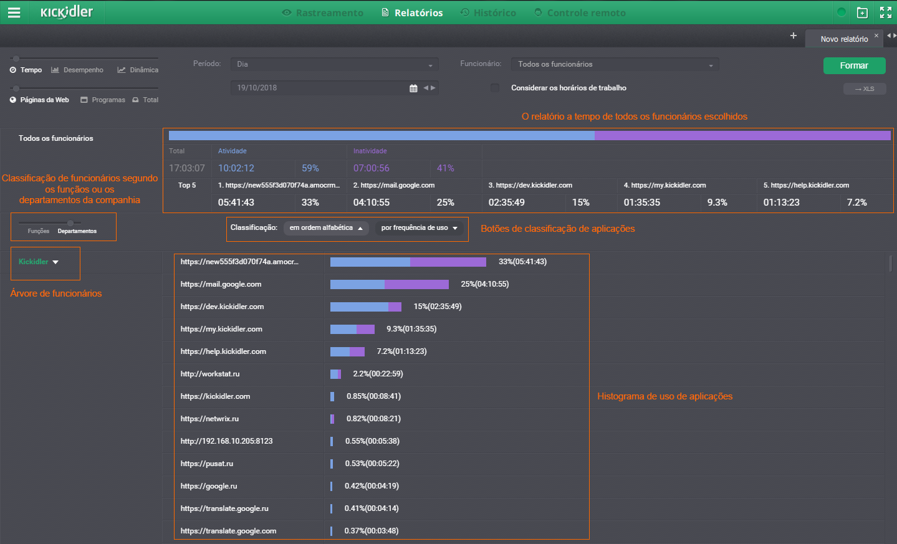This screenshot has height=544, width=897.
Task: Click the document icon for Relatórios
Action: [x=385, y=12]
